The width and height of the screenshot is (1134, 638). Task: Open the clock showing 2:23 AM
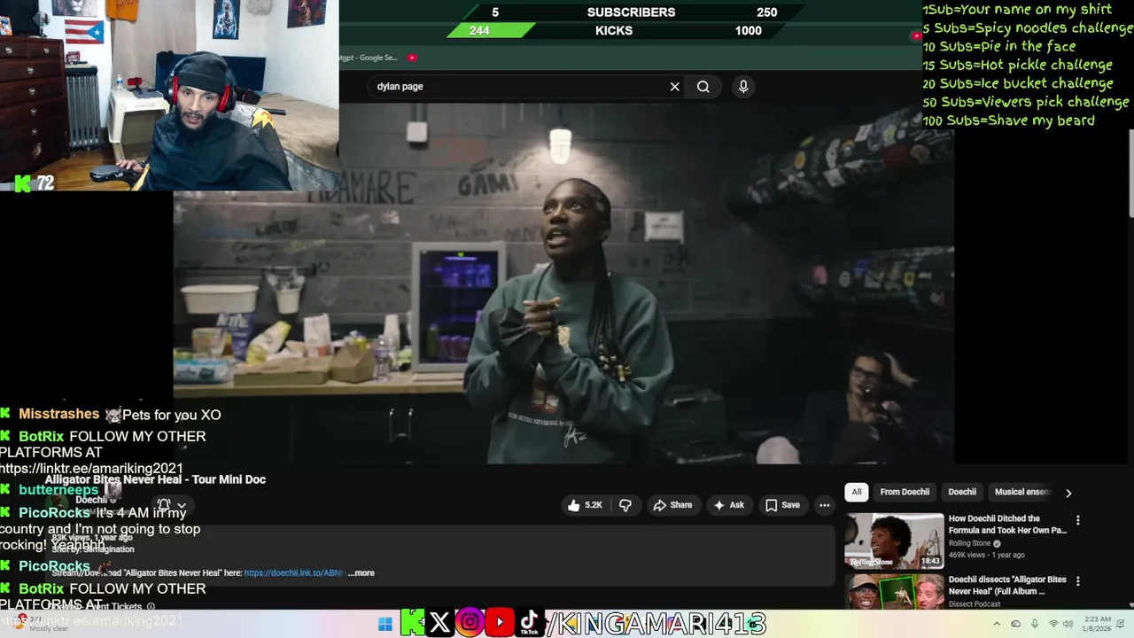pyautogui.click(x=1097, y=624)
